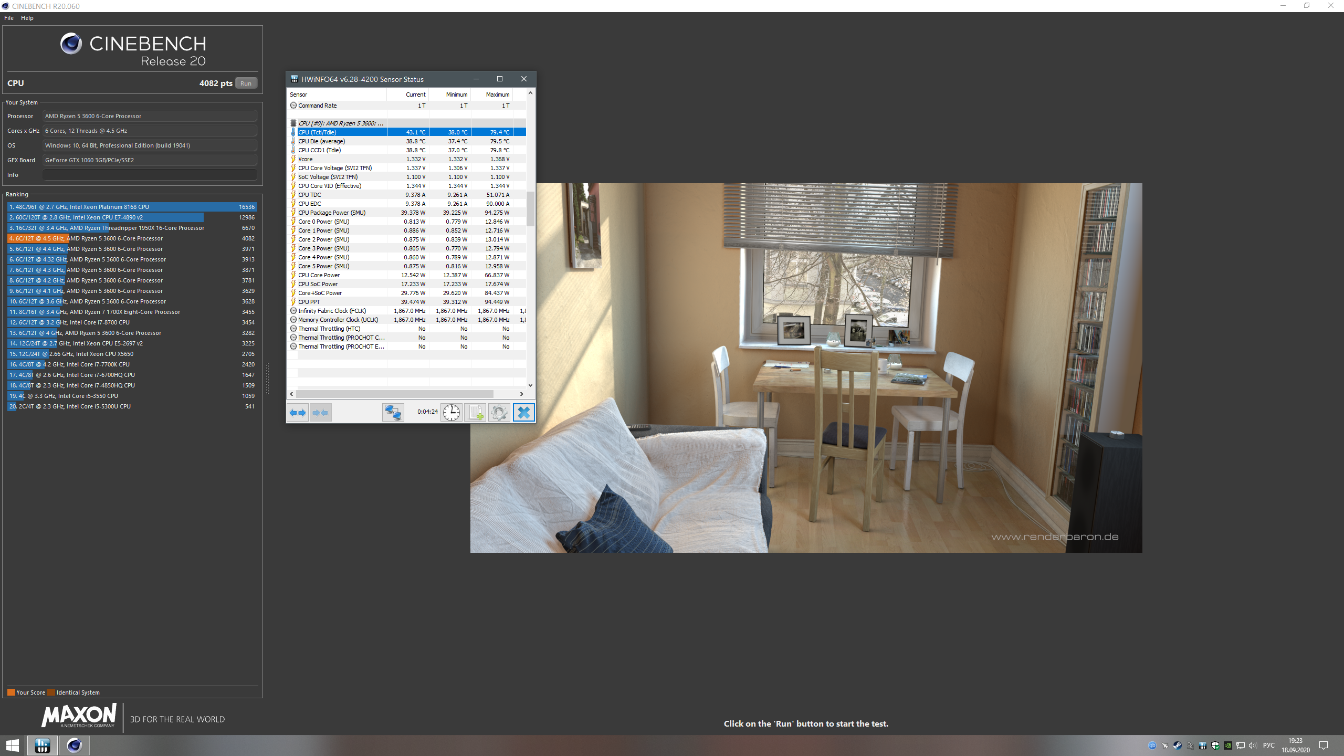Reset sensor values with the clock icon
Screen dimensions: 1344x756
point(451,412)
